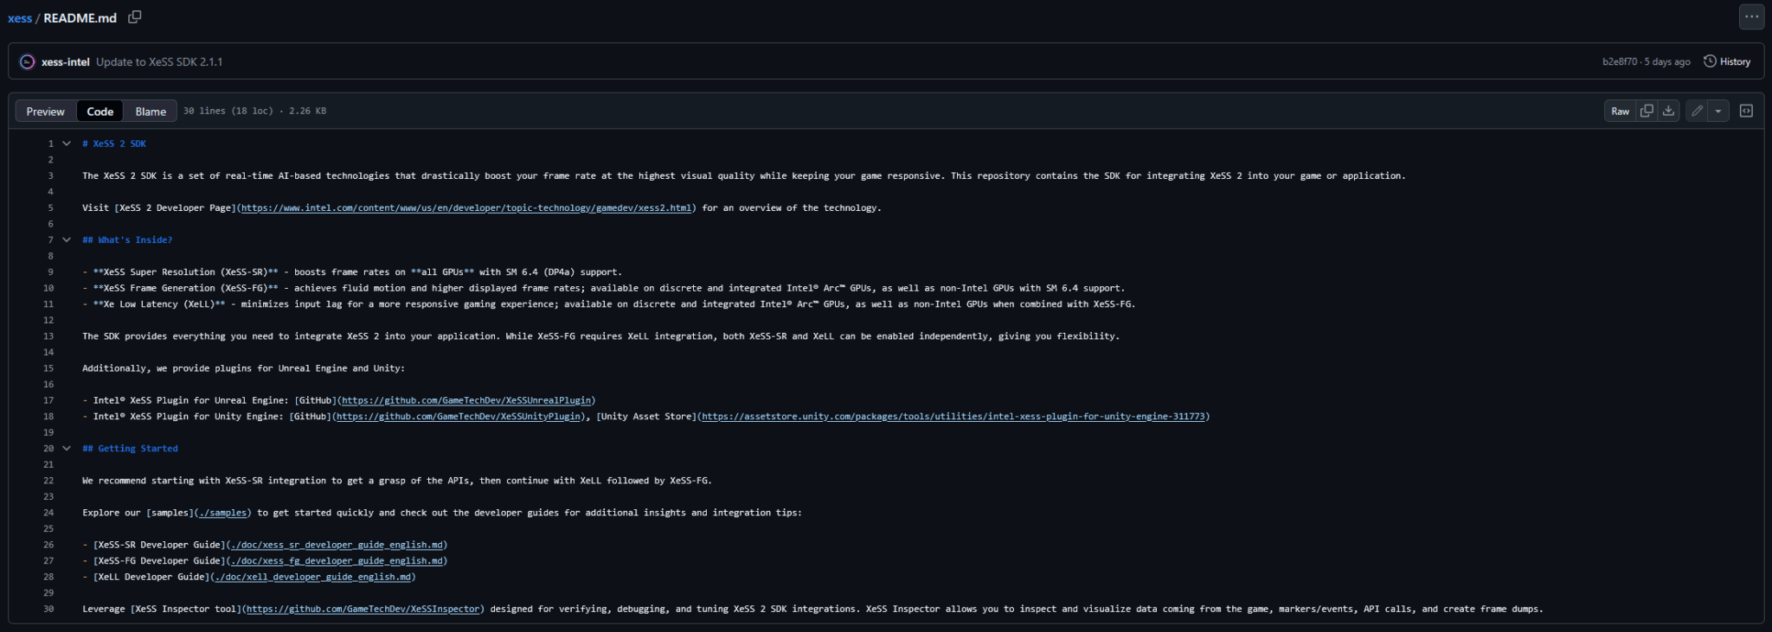Open xell_developer_guide_english.md link
Image resolution: width=1772 pixels, height=632 pixels.
pyautogui.click(x=313, y=577)
